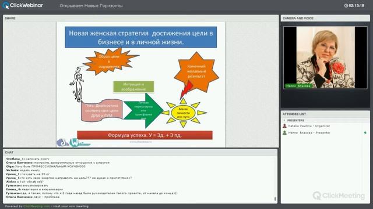373x209 pixels.
Task: Click the 'Конечный желаемый результат' star shape
Action: 196,71
